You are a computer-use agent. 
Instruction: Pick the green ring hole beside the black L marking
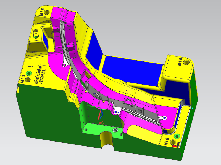pyautogui.click(x=29, y=73)
